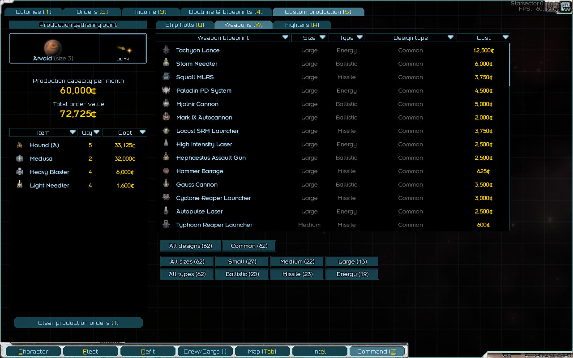Image resolution: width=573 pixels, height=358 pixels.
Task: Open the Map screen
Action: click(x=262, y=352)
